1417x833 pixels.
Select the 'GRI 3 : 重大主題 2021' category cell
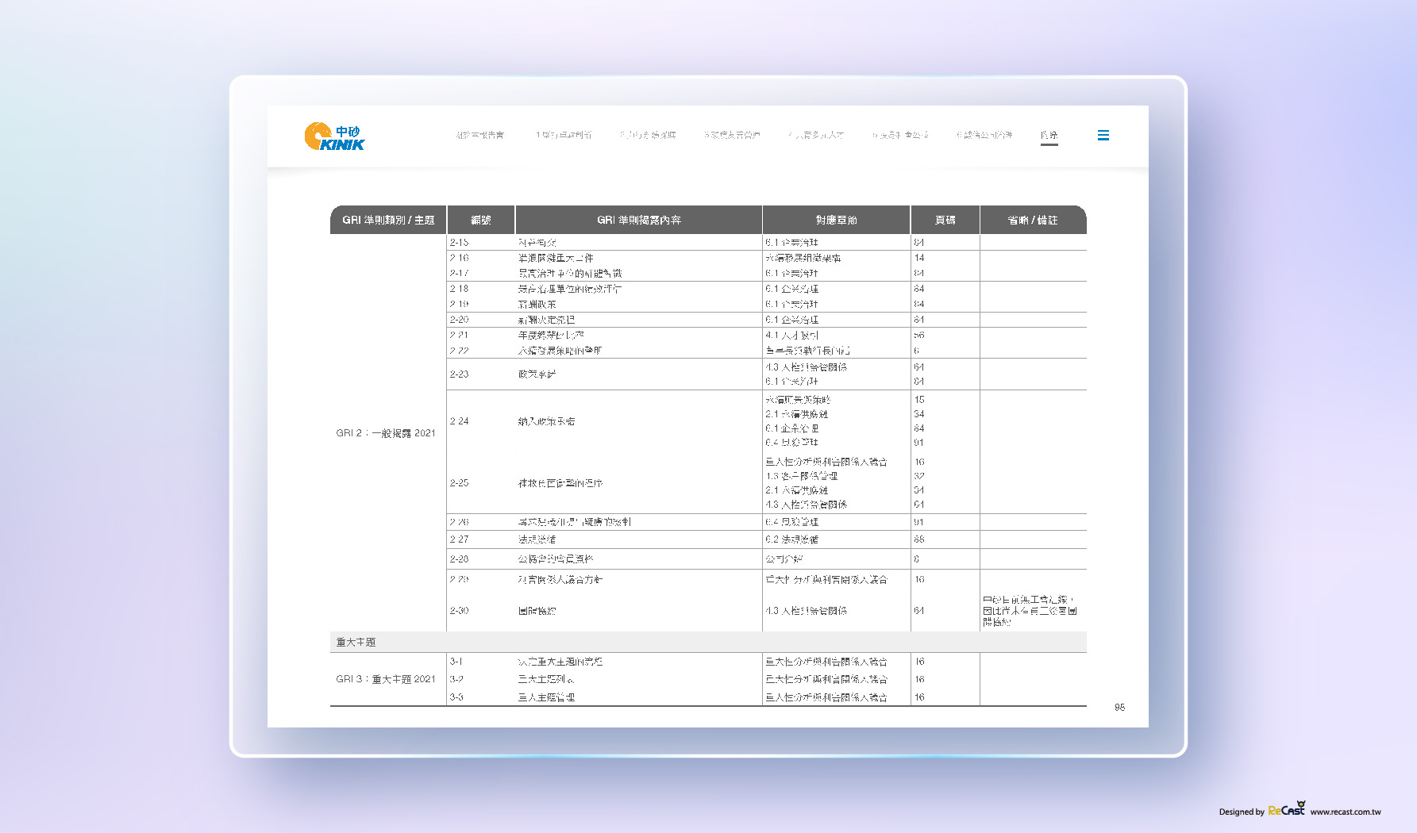tap(386, 679)
